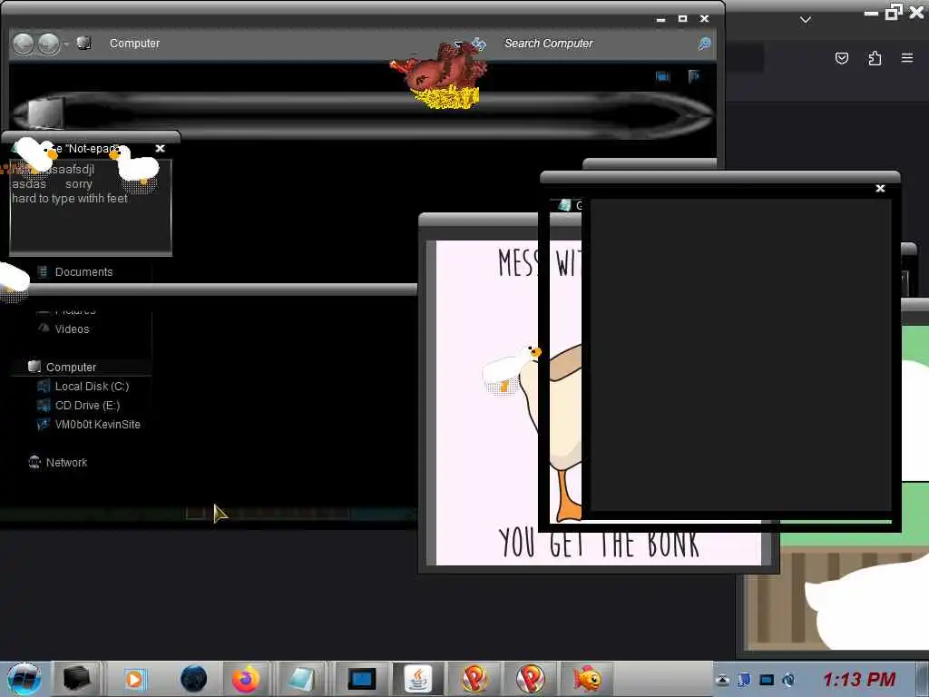Viewport: 929px width, 697px height.
Task: Close the dark goose meme window
Action: (x=880, y=188)
